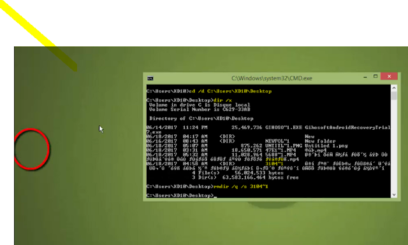The width and height of the screenshot is (408, 245).
Task: Open the CMD window system menu icon
Action: tap(150, 78)
